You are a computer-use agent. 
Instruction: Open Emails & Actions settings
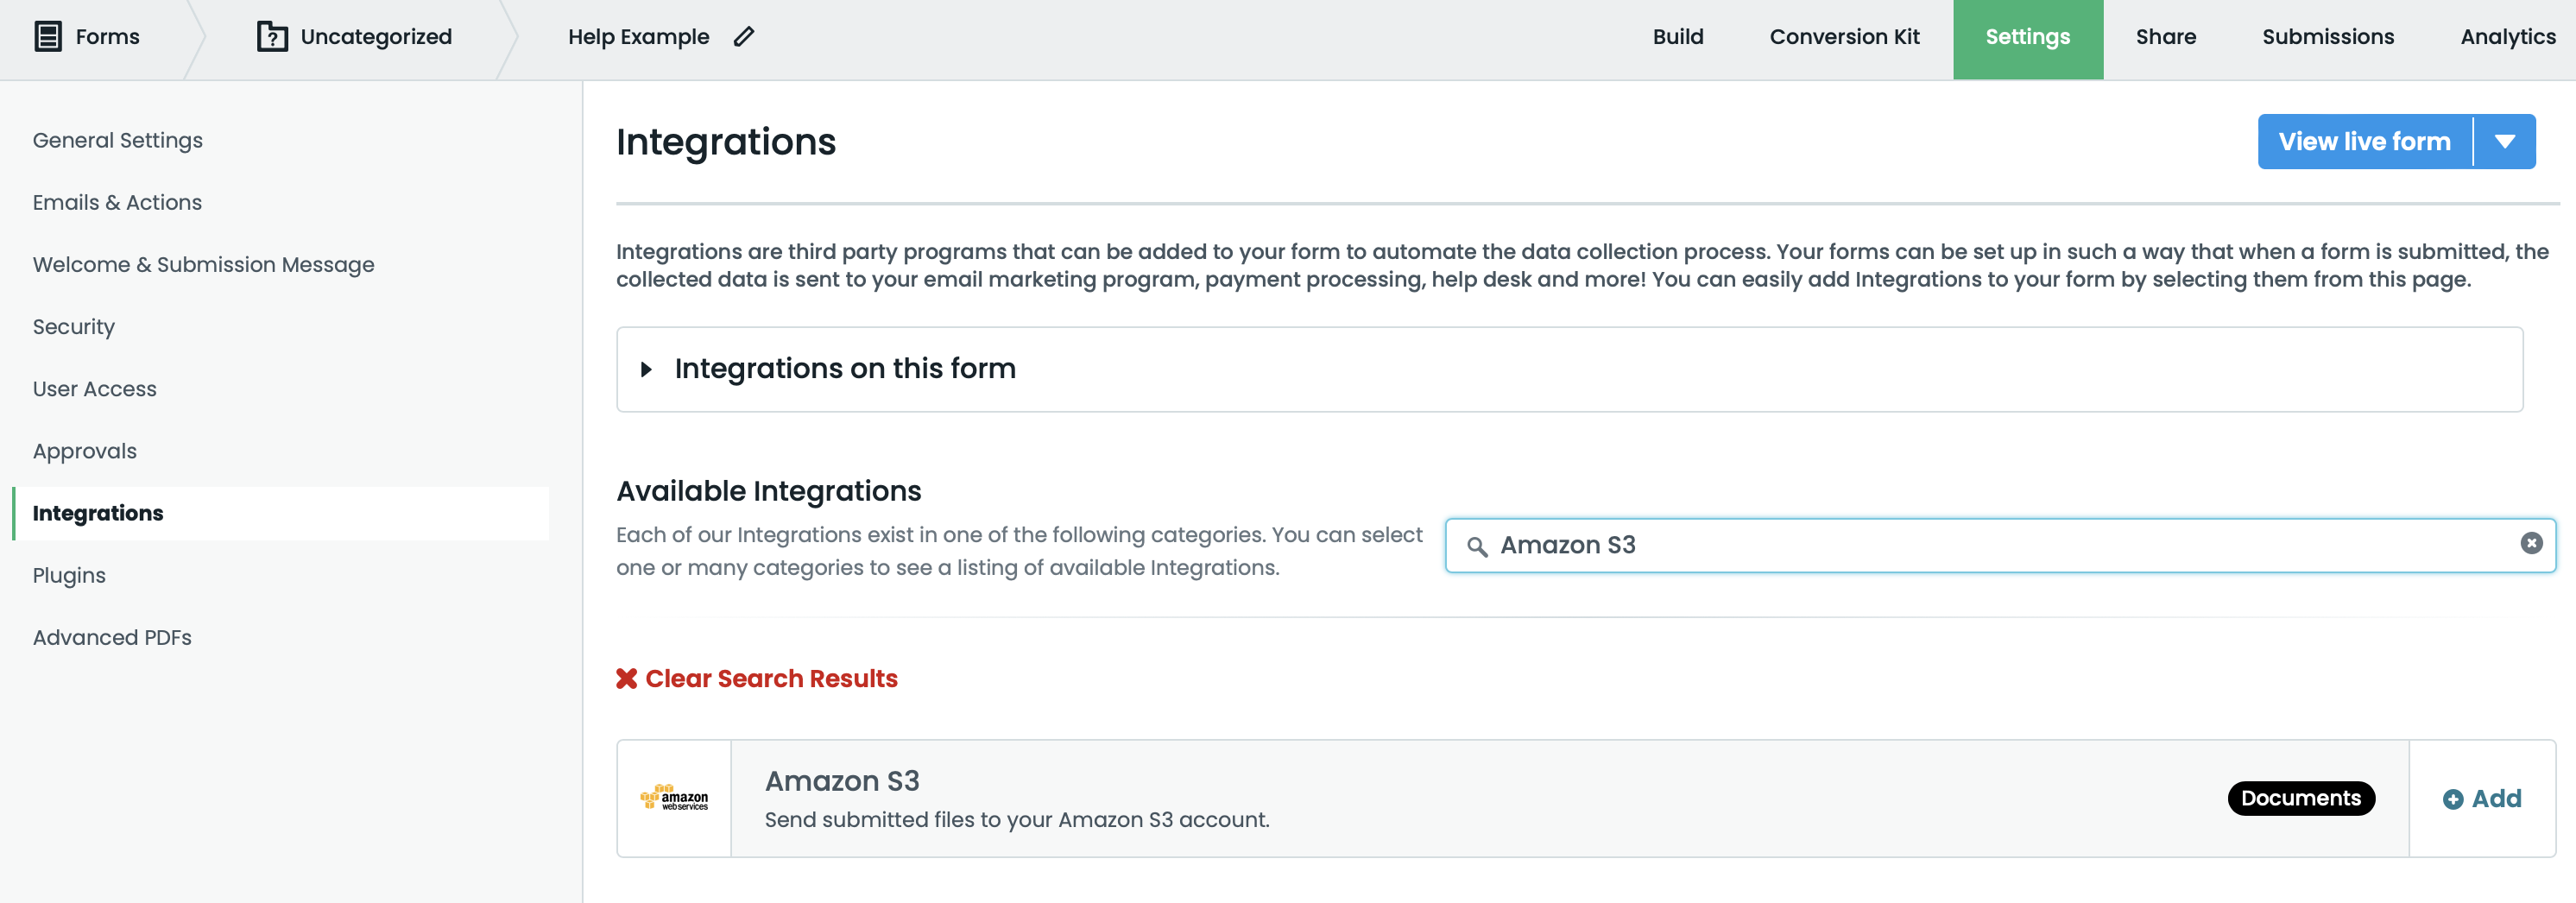pyautogui.click(x=117, y=203)
